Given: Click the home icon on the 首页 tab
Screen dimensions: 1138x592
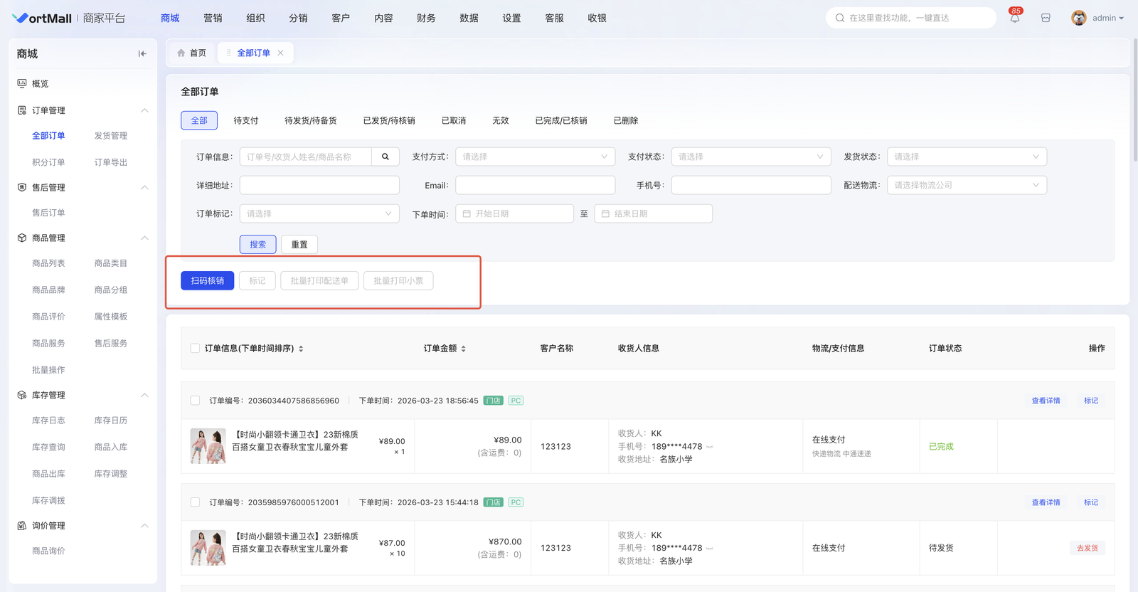Looking at the screenshot, I should click(181, 53).
